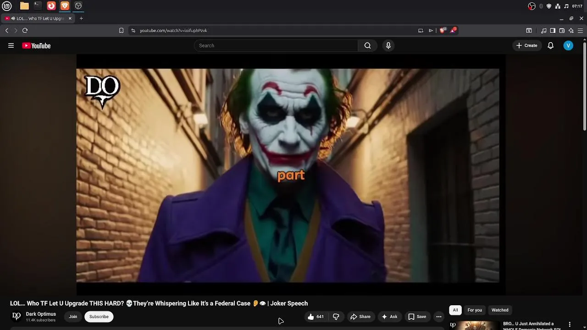Screen dimensions: 587x330
Task: Select the Watched filter chip
Action: [500, 310]
